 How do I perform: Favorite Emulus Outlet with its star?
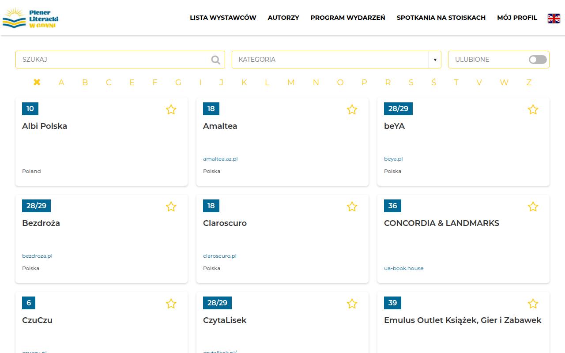click(533, 304)
